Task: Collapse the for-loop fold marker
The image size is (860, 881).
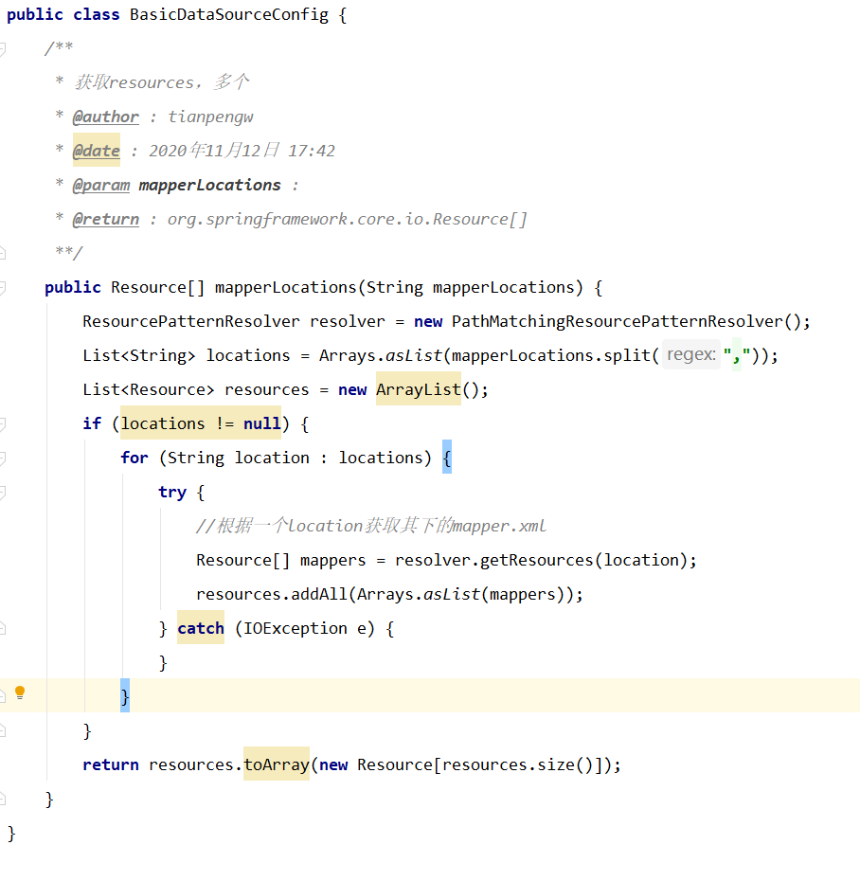Action: click(2, 458)
